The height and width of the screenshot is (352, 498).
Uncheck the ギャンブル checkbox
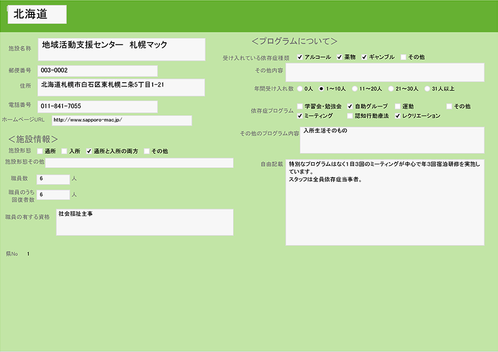[365, 57]
